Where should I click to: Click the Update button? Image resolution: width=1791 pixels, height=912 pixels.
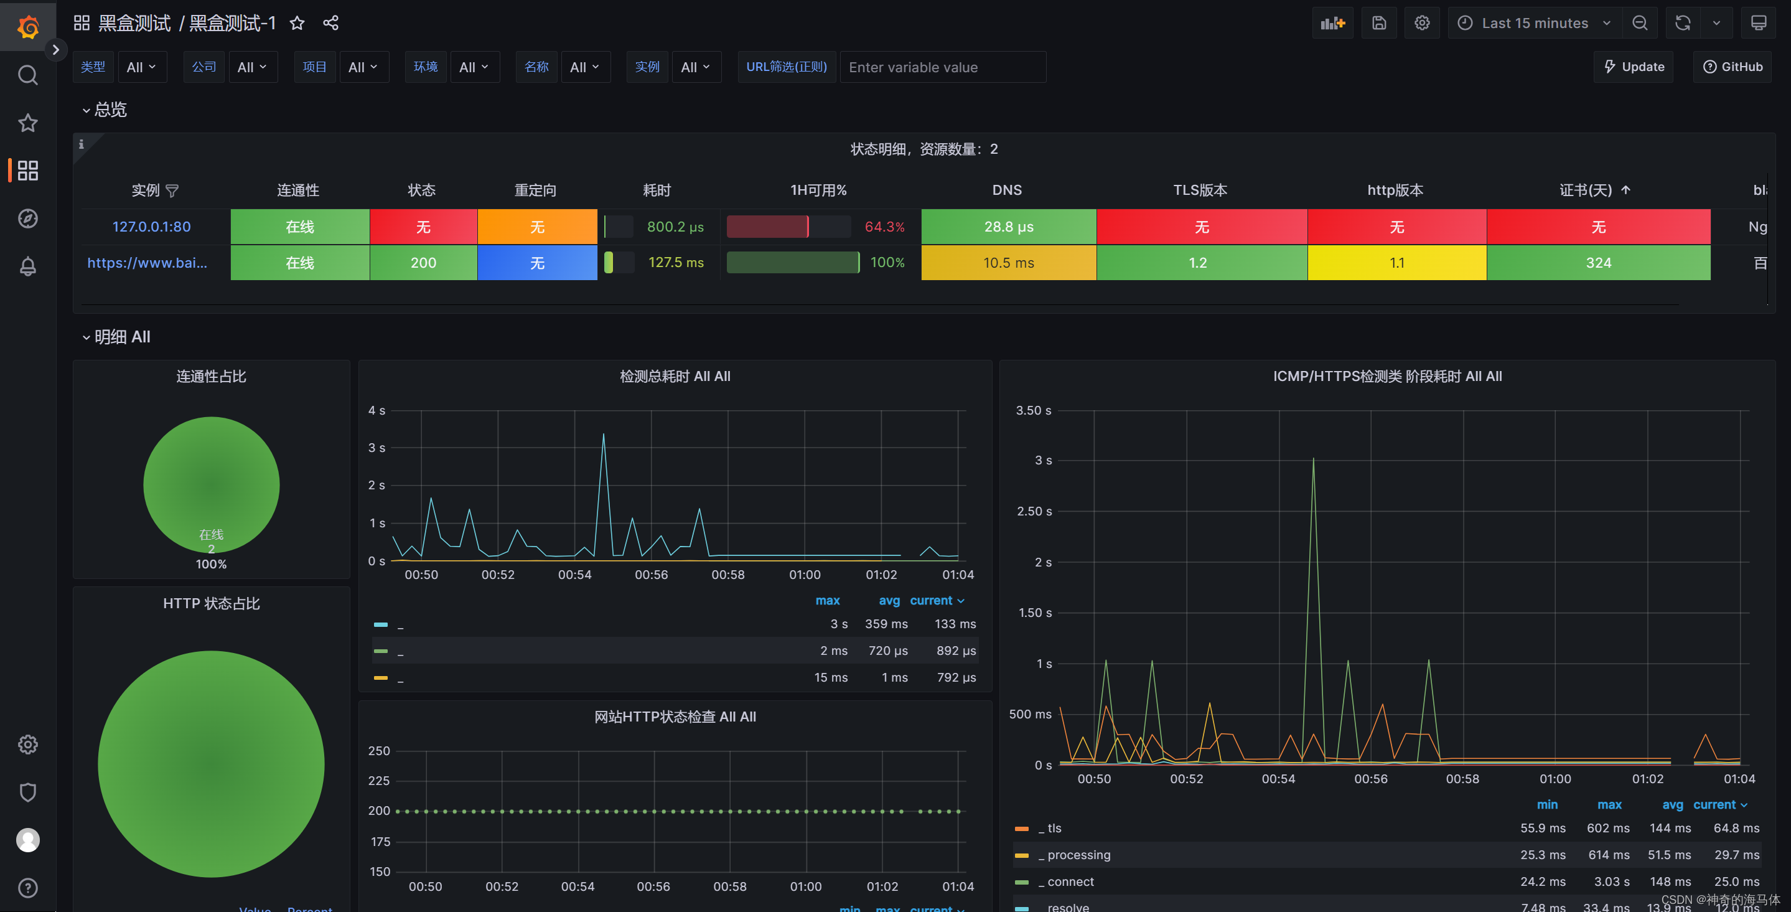click(x=1634, y=67)
